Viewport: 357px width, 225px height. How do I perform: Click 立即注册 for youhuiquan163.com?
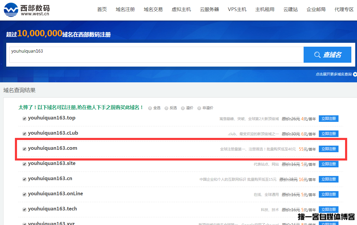coord(328,149)
